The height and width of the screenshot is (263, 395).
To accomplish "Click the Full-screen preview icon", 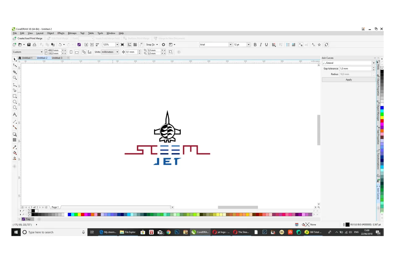I will 123,45.
